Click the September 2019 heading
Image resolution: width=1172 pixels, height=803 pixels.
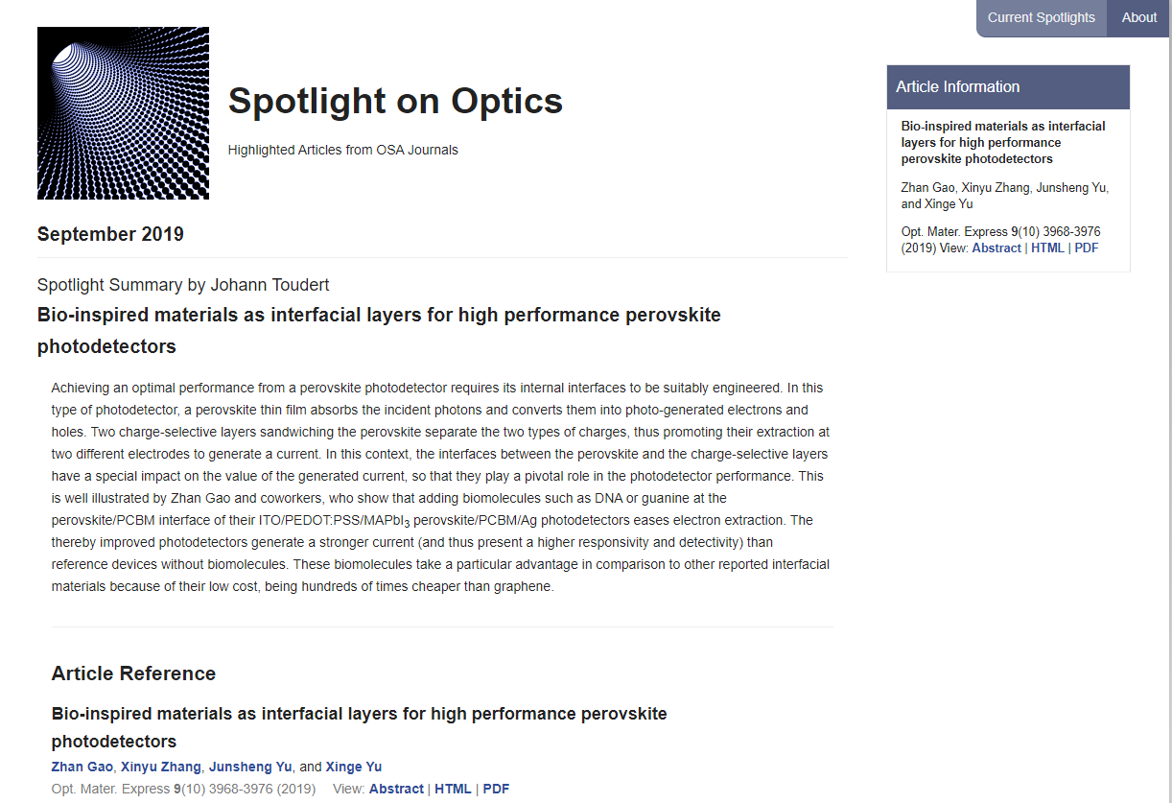pyautogui.click(x=110, y=234)
